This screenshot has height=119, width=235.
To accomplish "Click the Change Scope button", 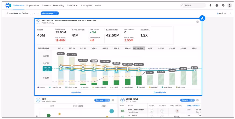I will click(x=48, y=13).
